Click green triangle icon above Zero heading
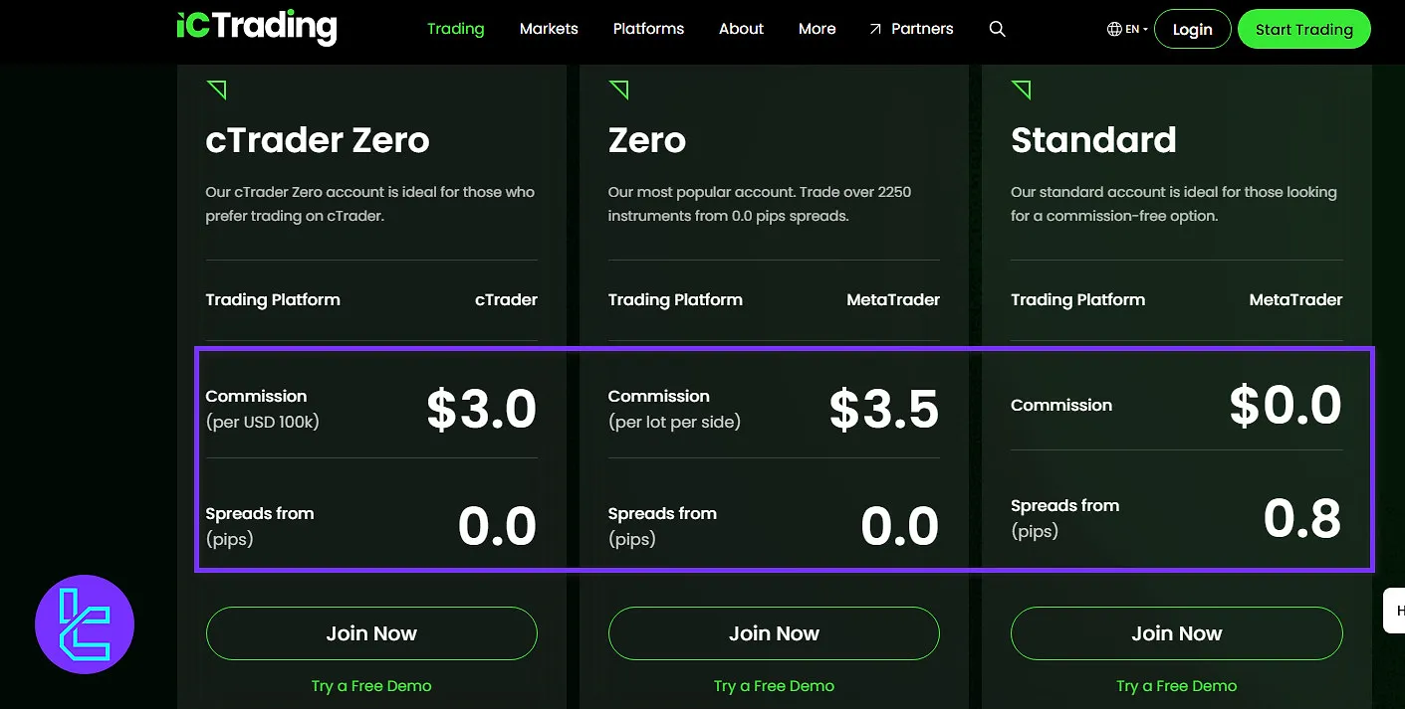The height and width of the screenshot is (709, 1405). pyautogui.click(x=618, y=90)
